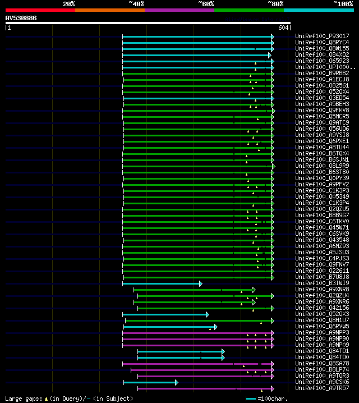The width and height of the screenshot is (359, 403).
Task: Select hit UniRef100_A8TU44
Action: click(322, 147)
